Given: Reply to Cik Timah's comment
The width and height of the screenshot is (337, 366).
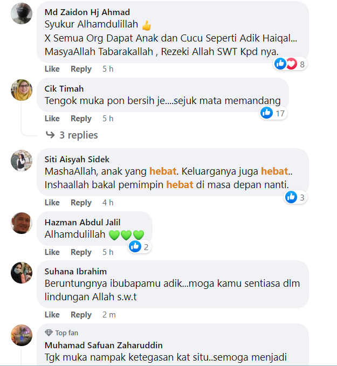Looking at the screenshot, I should click(81, 119).
